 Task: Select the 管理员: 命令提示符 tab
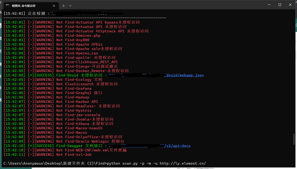point(31,6)
